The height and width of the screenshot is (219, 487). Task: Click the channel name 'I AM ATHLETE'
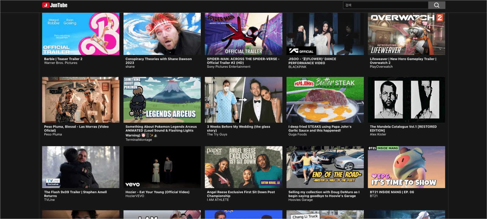218,200
